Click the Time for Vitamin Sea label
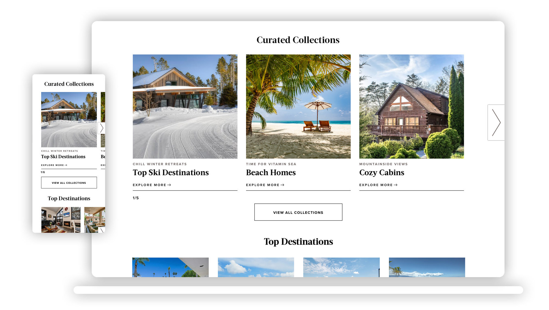Viewport: 549px width, 310px height. (x=271, y=164)
